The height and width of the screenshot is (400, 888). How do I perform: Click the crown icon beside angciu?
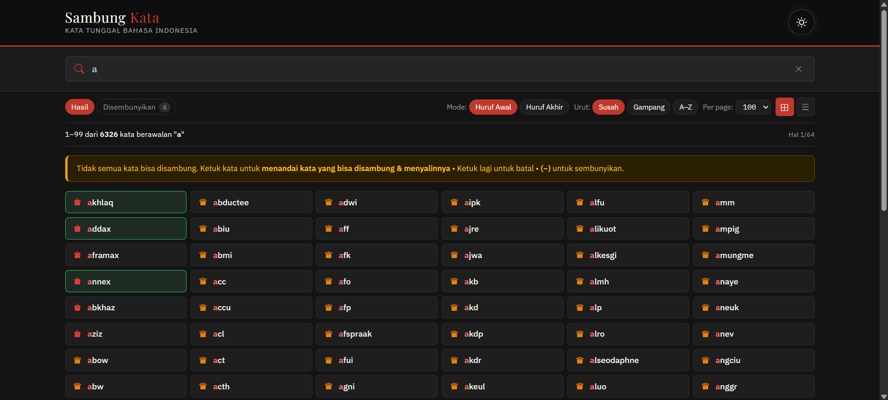click(705, 360)
